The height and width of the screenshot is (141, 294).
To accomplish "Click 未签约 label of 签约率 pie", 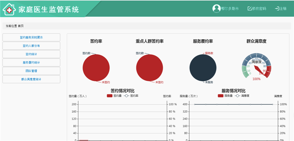I will 106,82.
